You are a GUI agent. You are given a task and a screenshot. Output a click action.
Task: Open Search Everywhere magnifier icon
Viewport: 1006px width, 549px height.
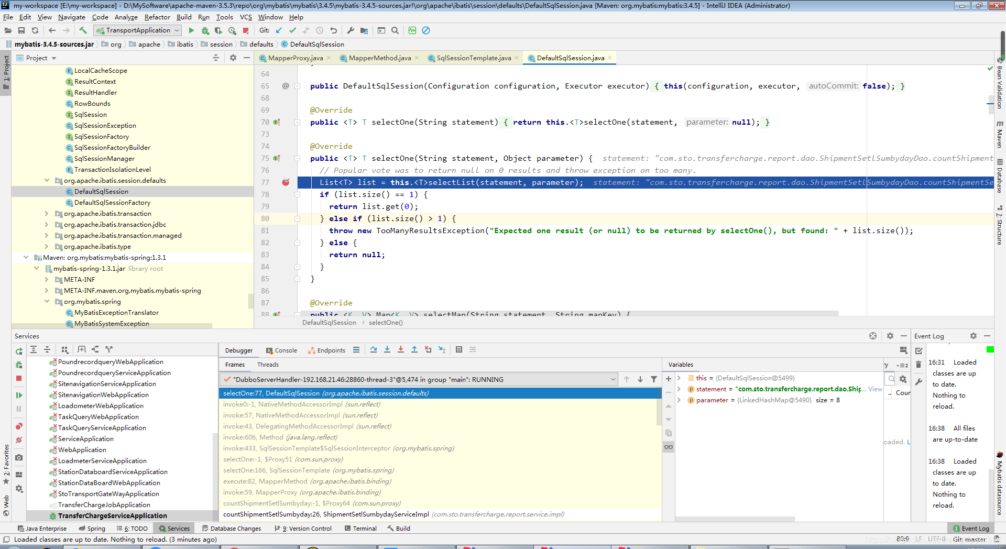click(395, 30)
